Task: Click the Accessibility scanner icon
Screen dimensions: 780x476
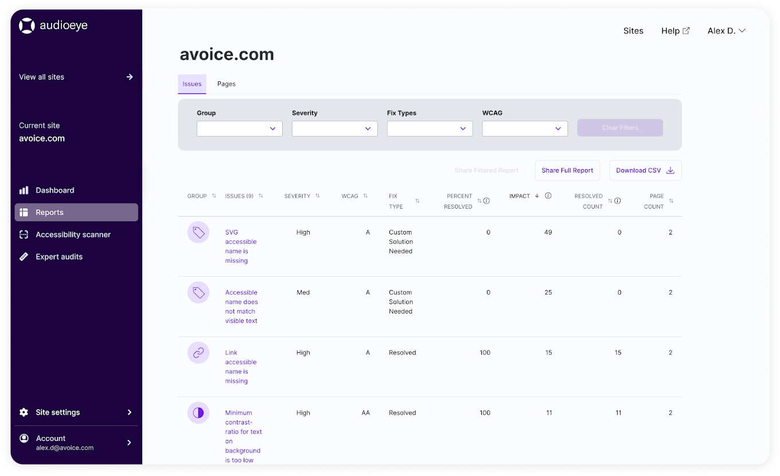Action: (x=24, y=235)
